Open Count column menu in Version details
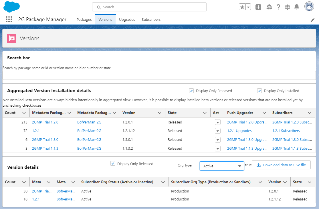The image size is (319, 209). point(24,182)
